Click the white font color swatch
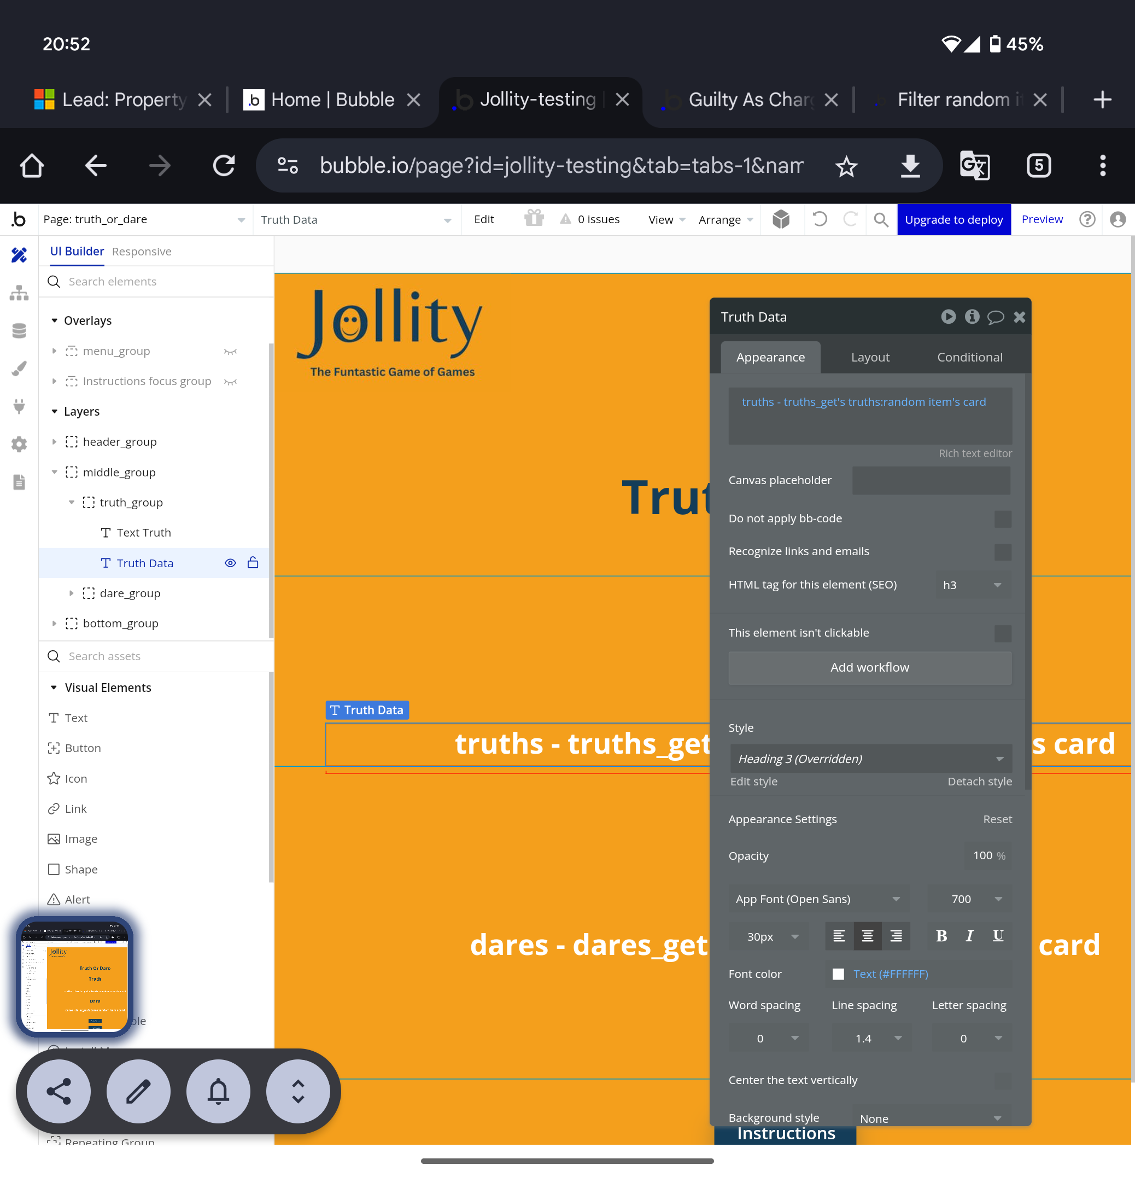The image size is (1135, 1177). (838, 974)
